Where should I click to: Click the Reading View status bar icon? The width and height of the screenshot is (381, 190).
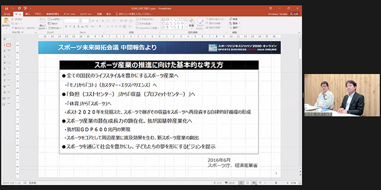(254, 183)
